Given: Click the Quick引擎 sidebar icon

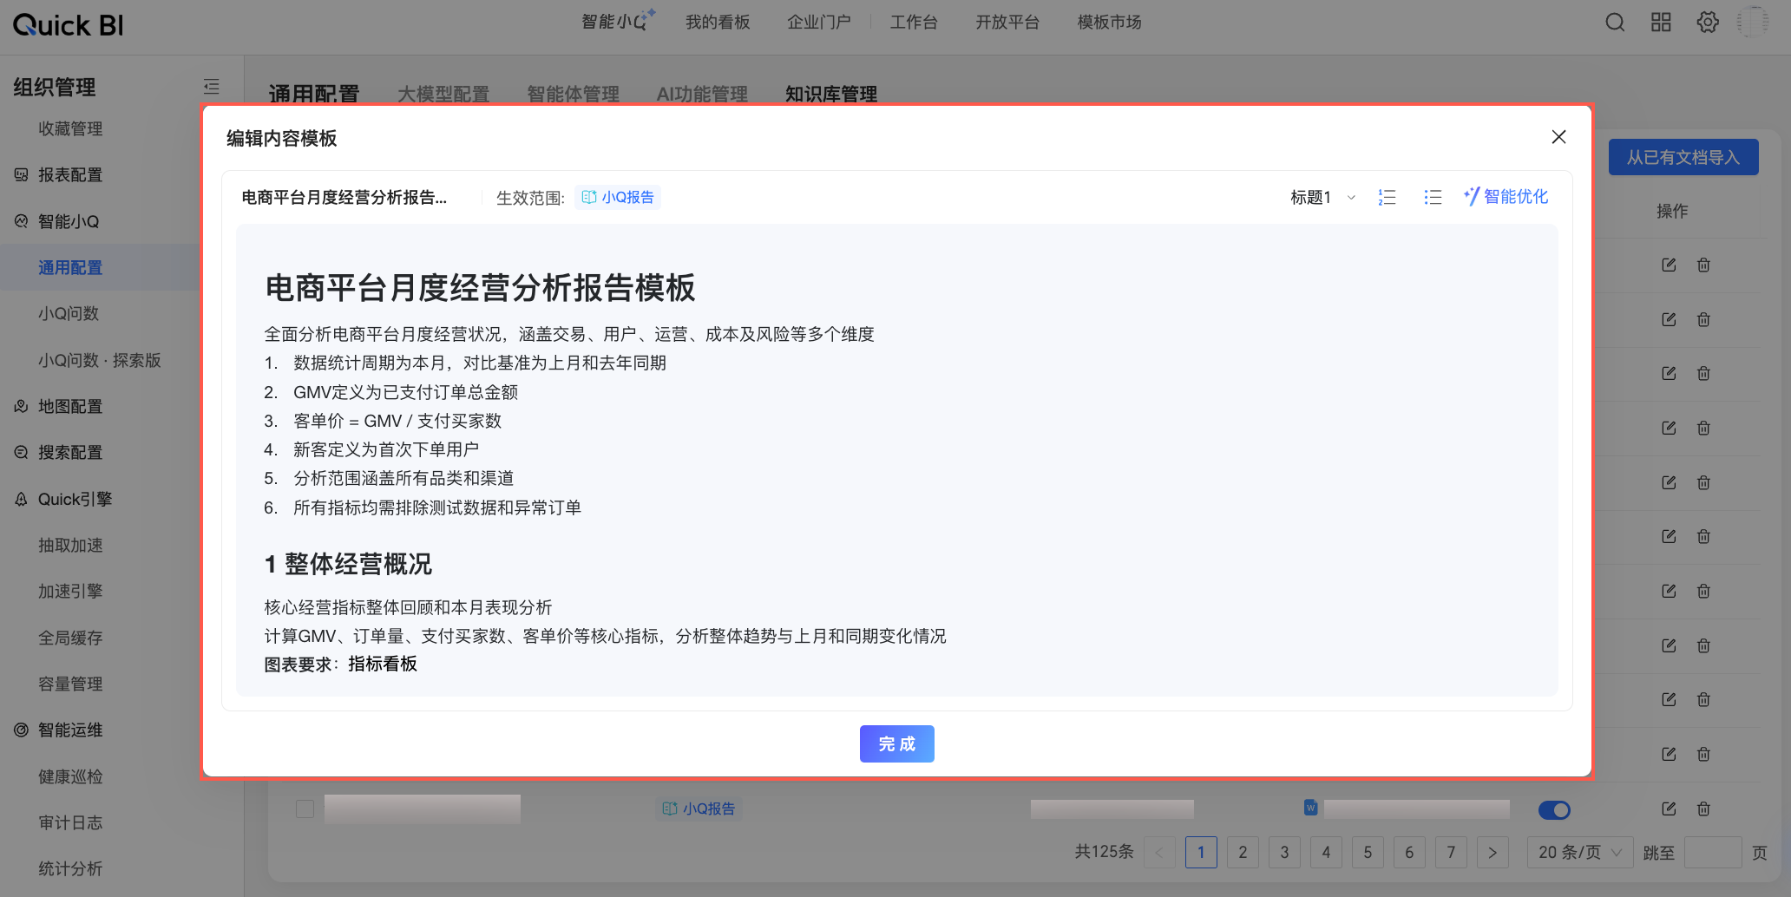Looking at the screenshot, I should point(22,499).
